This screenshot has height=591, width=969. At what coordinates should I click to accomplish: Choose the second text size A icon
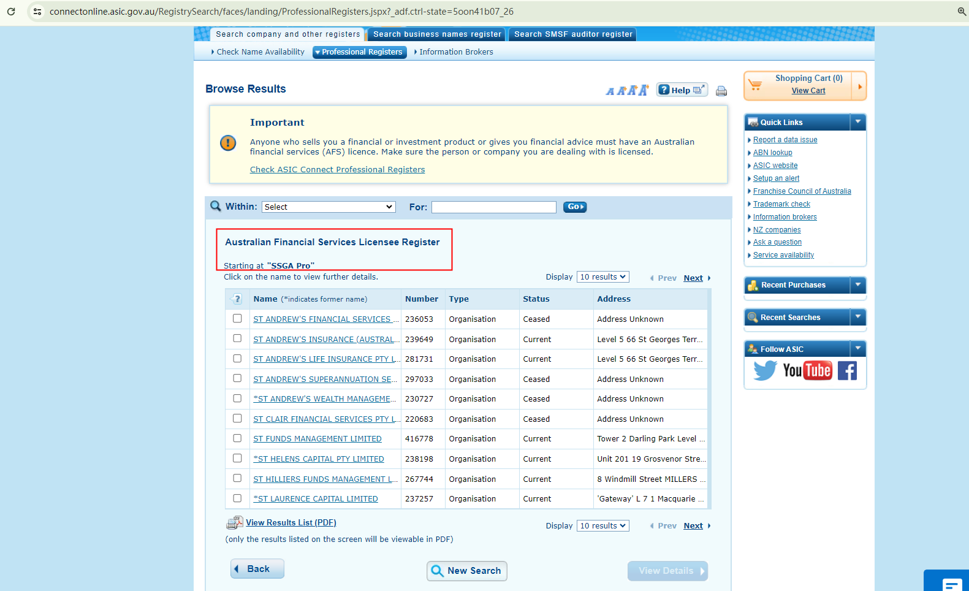pyautogui.click(x=621, y=91)
